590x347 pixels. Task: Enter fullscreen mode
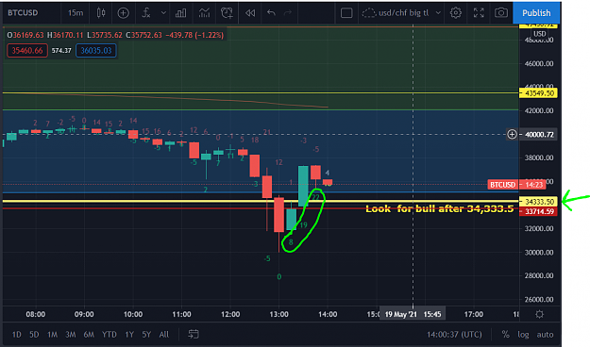(479, 13)
